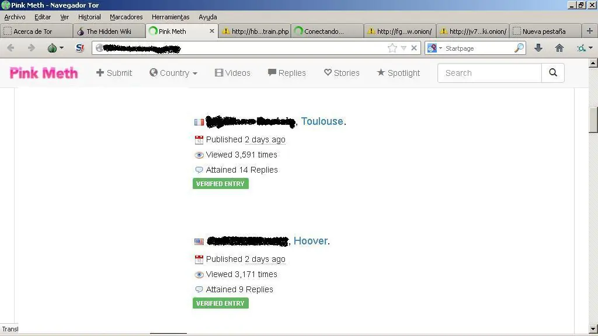598x336 pixels.
Task: Open the Ver menu
Action: (64, 17)
